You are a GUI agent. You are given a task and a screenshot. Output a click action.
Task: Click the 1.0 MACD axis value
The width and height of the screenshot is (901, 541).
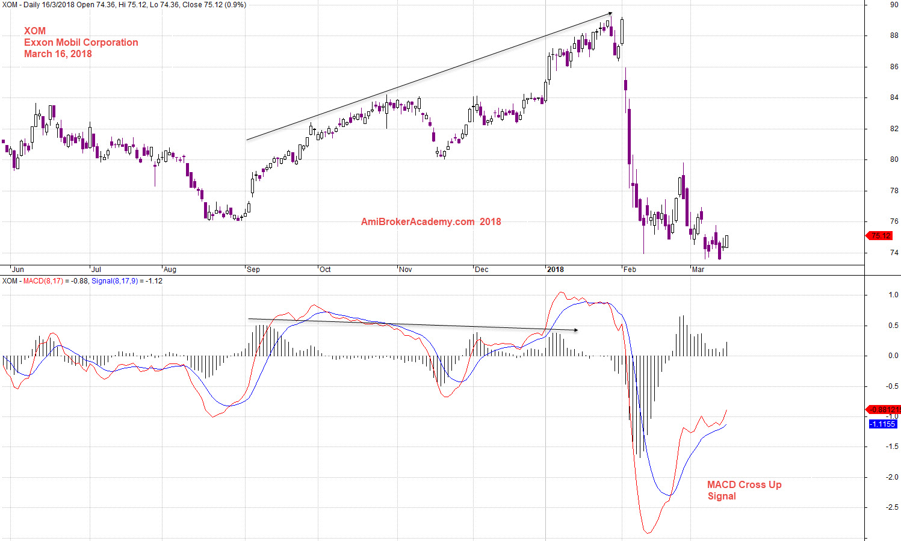(893, 295)
